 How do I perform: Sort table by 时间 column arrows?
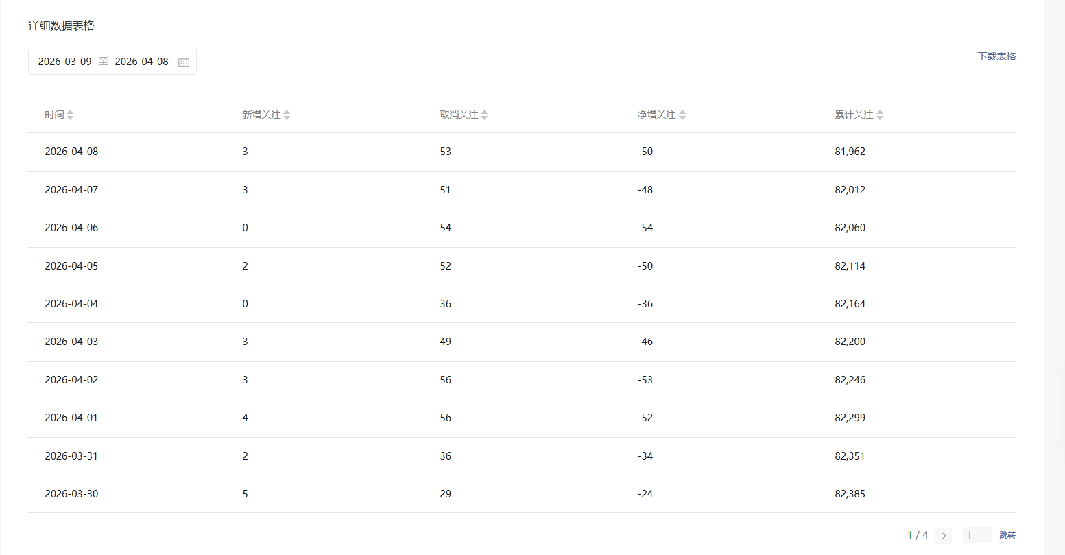click(x=70, y=115)
